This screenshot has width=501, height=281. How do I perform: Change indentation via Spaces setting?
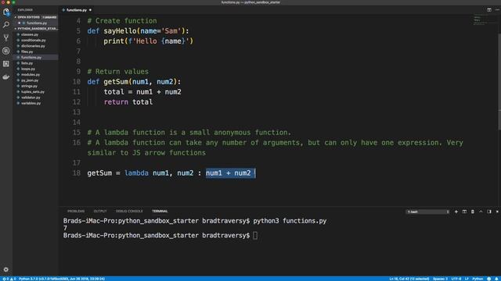[x=440, y=279]
